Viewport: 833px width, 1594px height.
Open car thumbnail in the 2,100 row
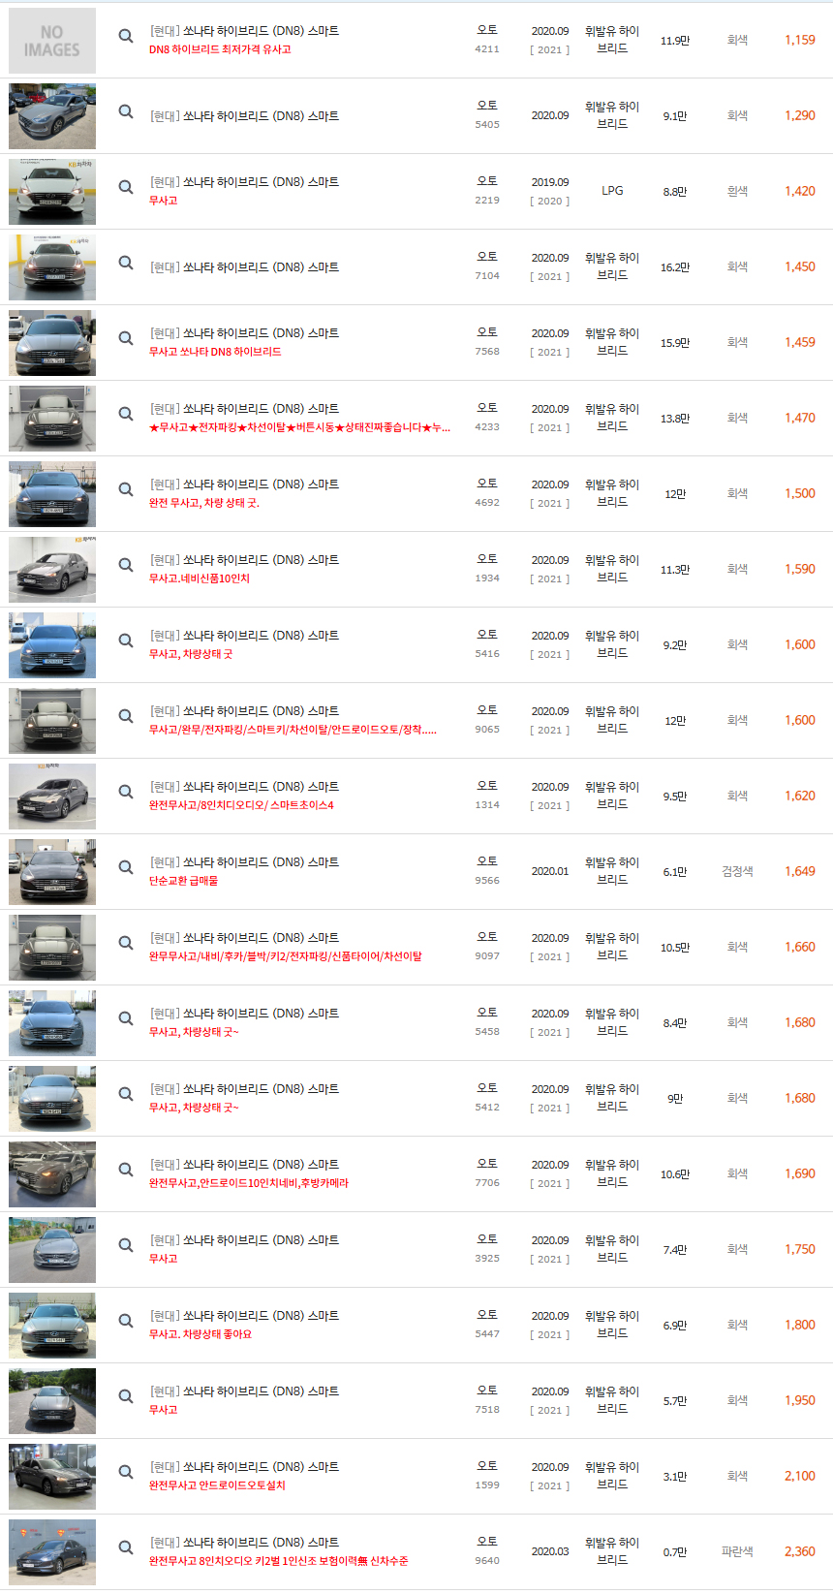[x=52, y=1477]
